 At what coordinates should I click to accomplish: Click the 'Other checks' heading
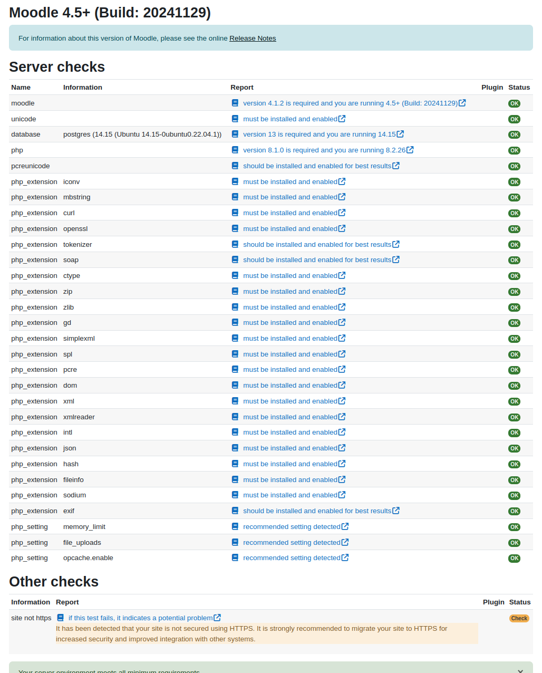(54, 582)
